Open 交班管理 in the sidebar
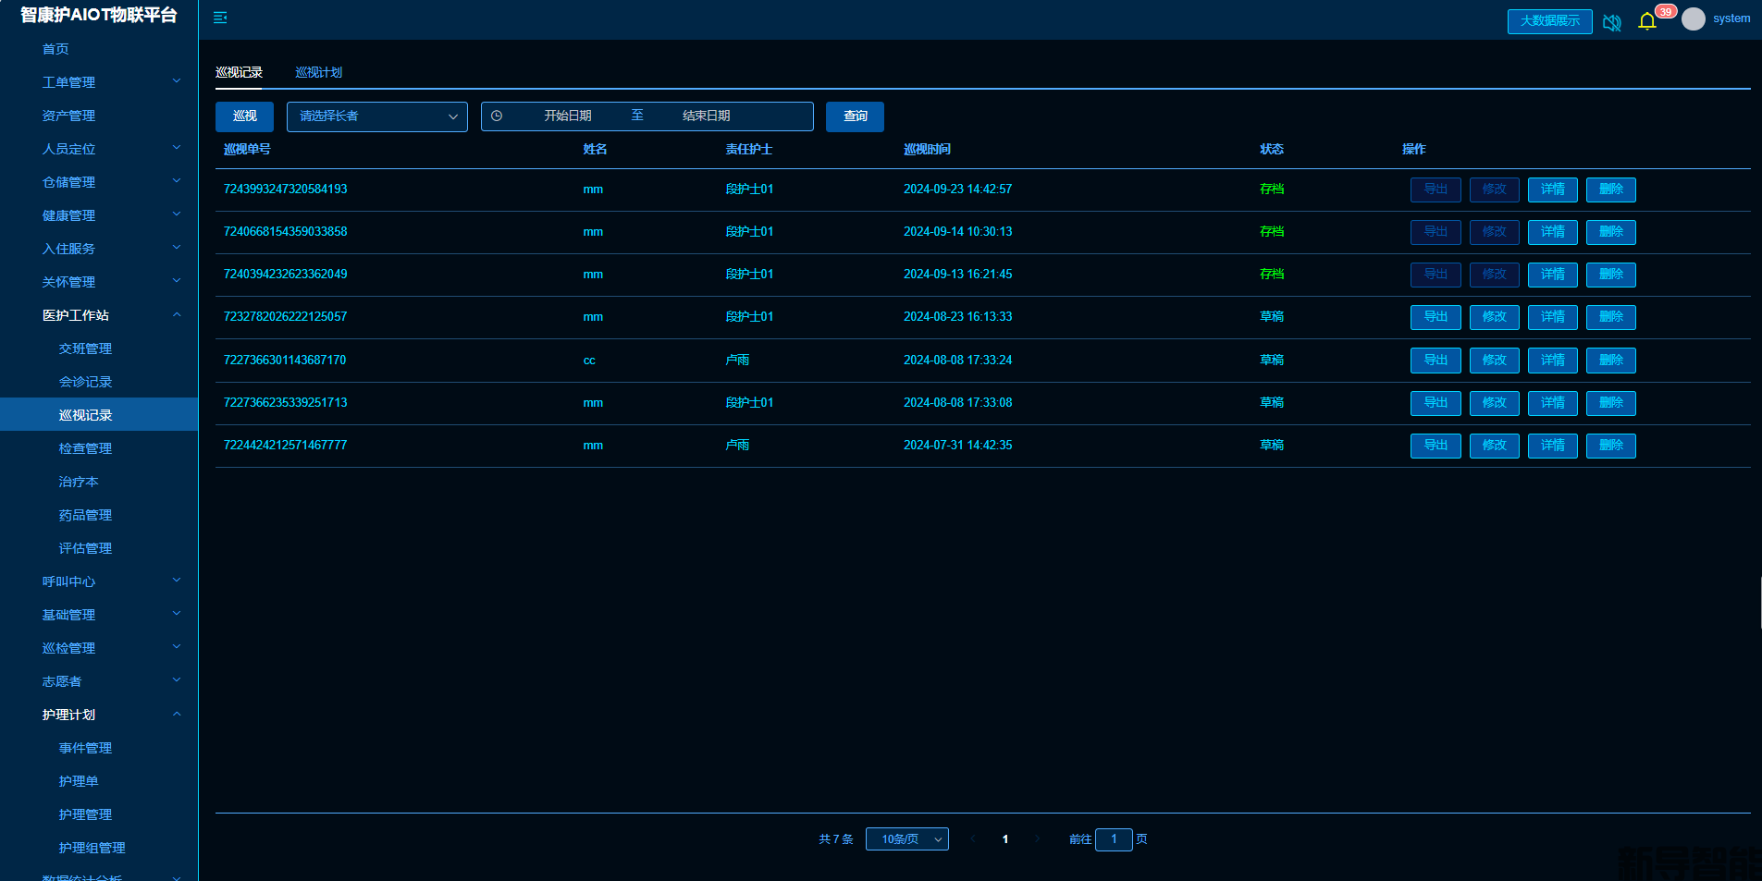This screenshot has height=881, width=1762. click(85, 349)
